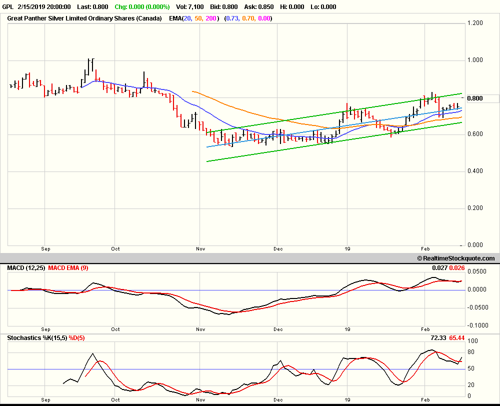Click the 0.200 price axis label
This screenshot has height=406, width=500.
475,208
